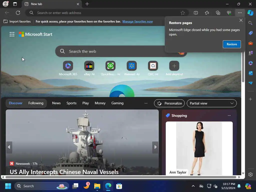Click the browser back arrow
256x192 pixels.
point(7,13)
